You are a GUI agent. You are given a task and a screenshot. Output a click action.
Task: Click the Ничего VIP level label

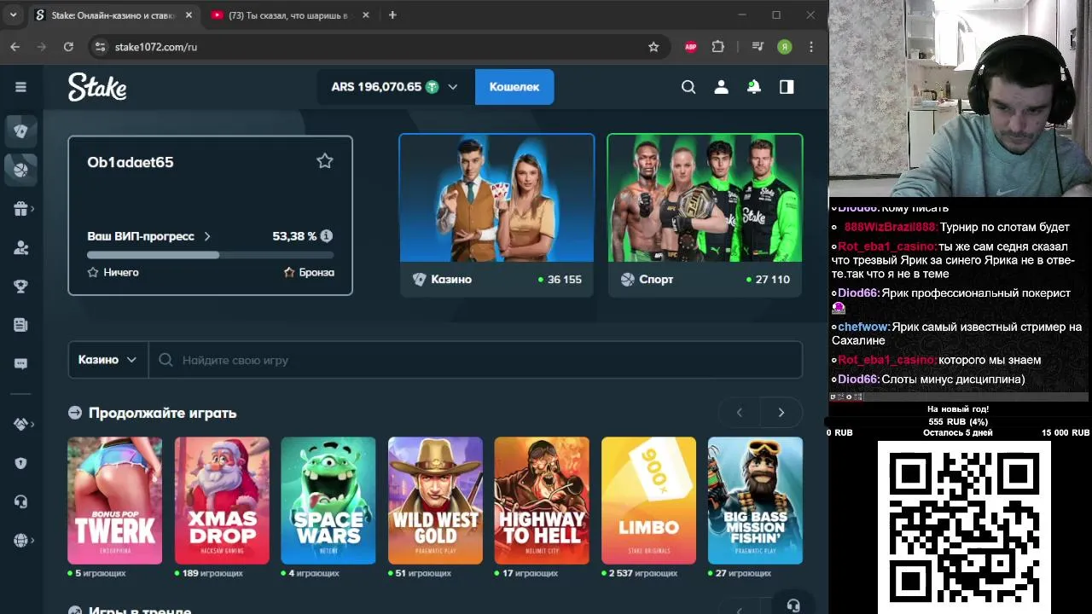121,273
